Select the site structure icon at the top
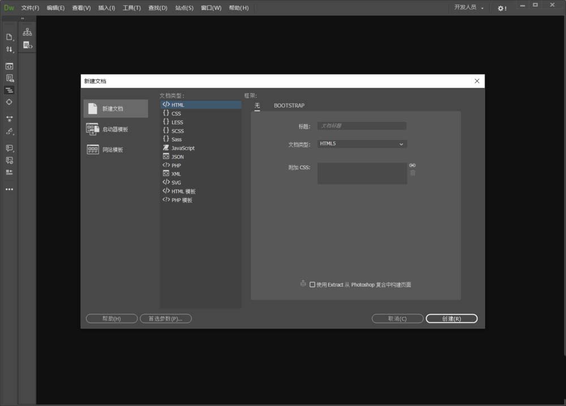Viewport: 566px width, 406px height. 27,32
